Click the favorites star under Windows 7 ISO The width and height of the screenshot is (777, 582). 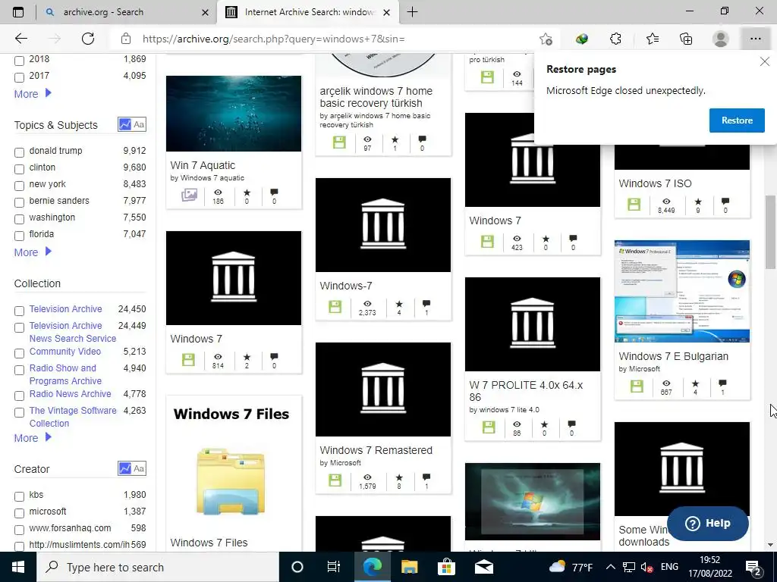click(698, 202)
